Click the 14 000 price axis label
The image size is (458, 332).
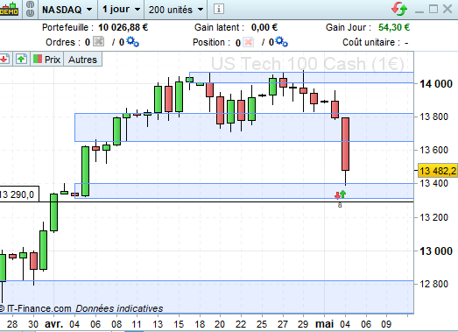point(436,84)
